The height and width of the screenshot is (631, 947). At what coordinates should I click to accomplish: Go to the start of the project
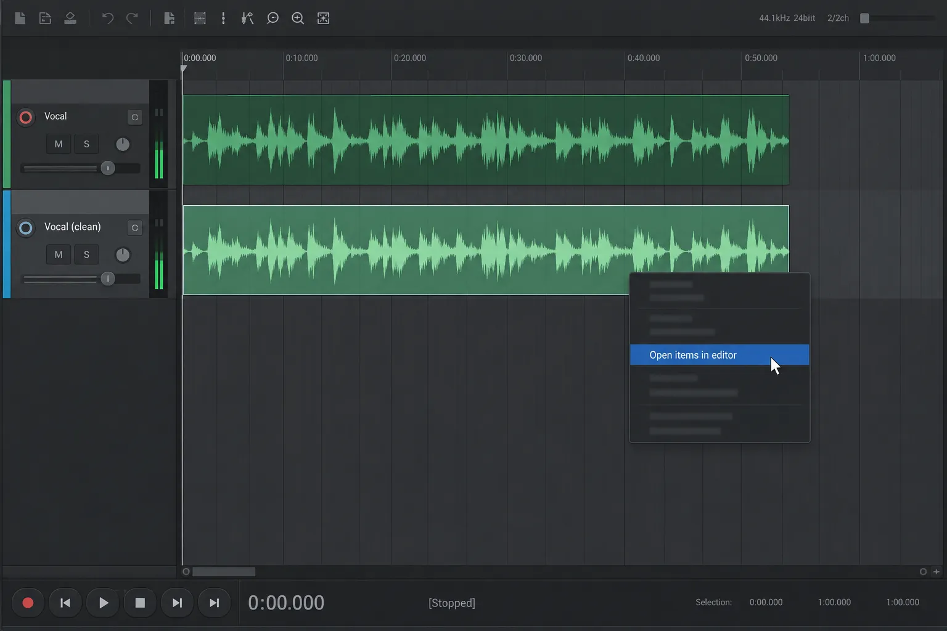[65, 603]
